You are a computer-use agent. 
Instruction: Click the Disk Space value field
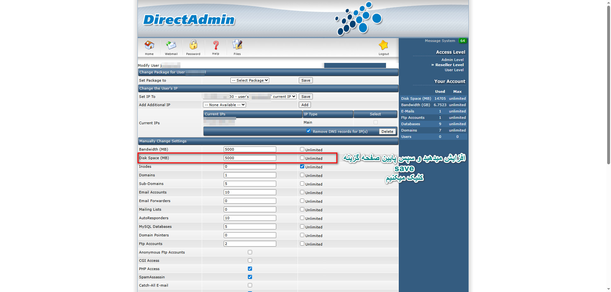(250, 158)
